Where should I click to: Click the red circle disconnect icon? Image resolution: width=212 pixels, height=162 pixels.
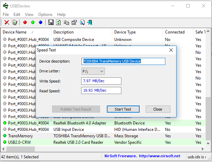(x=25, y=22)
